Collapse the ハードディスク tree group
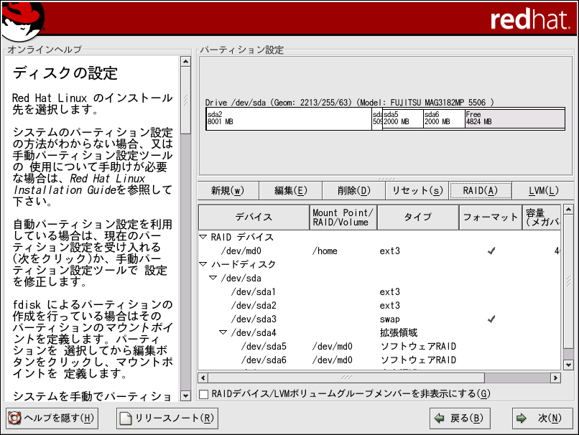Image resolution: width=579 pixels, height=435 pixels. click(x=203, y=265)
